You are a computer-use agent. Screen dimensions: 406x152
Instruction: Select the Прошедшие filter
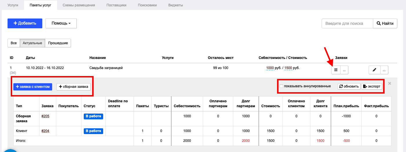click(x=58, y=43)
